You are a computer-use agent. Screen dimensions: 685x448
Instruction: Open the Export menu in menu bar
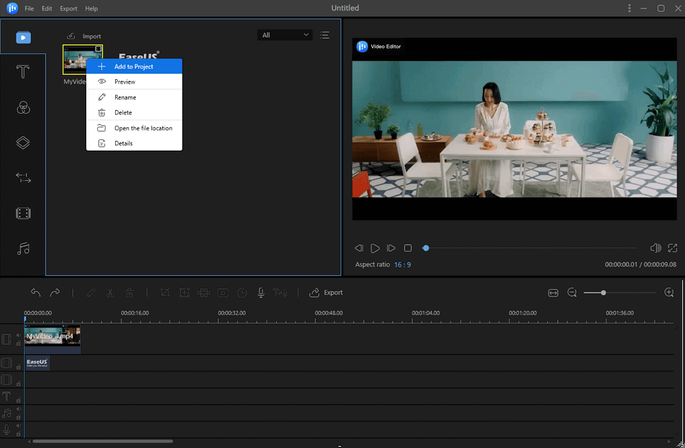pyautogui.click(x=68, y=9)
